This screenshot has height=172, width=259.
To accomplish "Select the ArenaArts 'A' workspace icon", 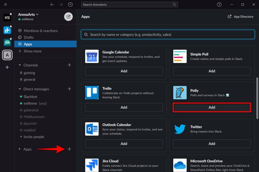I will tap(7, 55).
